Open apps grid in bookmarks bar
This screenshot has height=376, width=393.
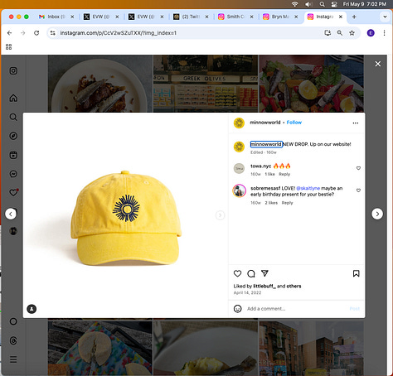click(x=9, y=46)
